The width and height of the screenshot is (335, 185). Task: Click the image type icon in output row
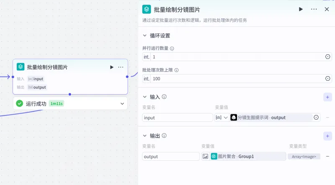coord(205,157)
